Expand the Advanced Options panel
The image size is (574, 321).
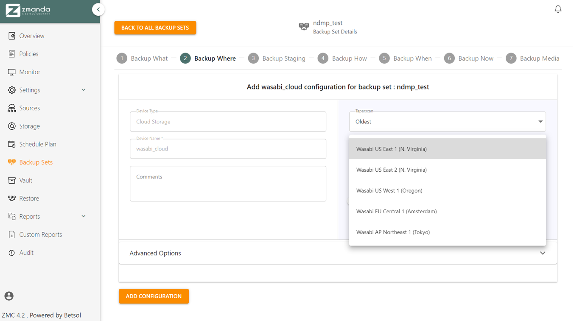338,253
